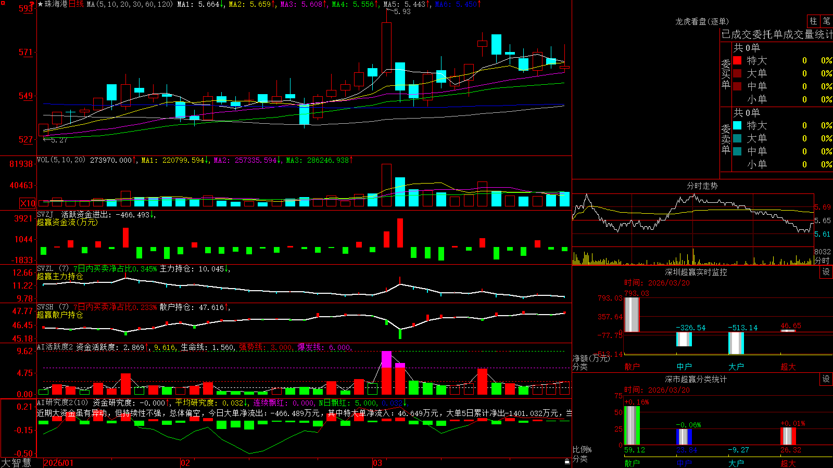The height and width of the screenshot is (468, 833).
Task: Click teal 中单 sell-order swatch
Action: (x=737, y=151)
